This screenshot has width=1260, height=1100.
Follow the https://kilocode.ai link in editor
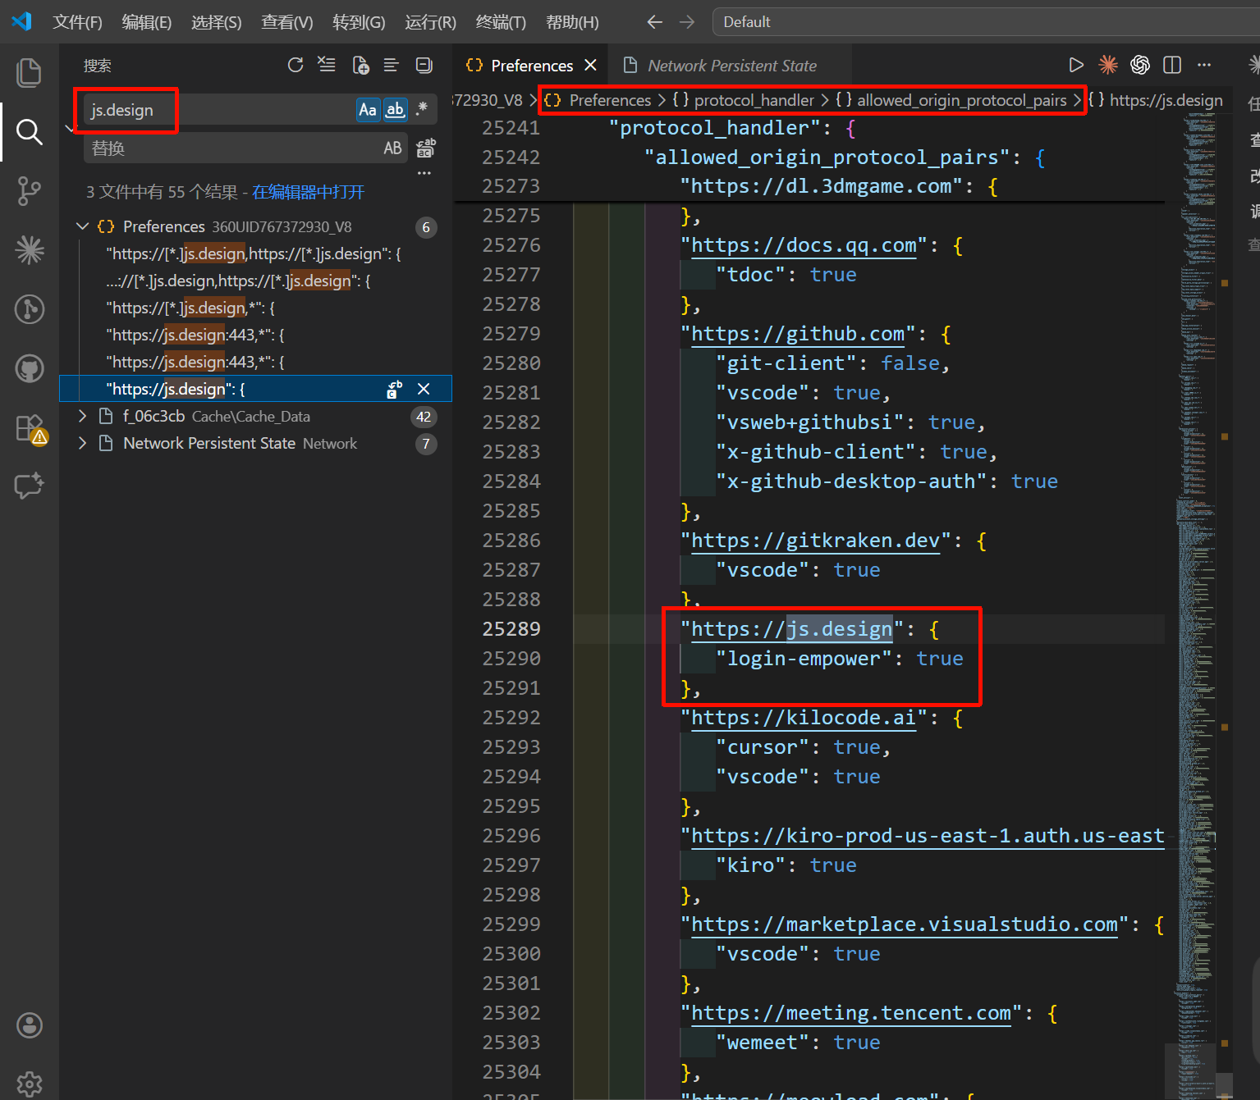804,718
